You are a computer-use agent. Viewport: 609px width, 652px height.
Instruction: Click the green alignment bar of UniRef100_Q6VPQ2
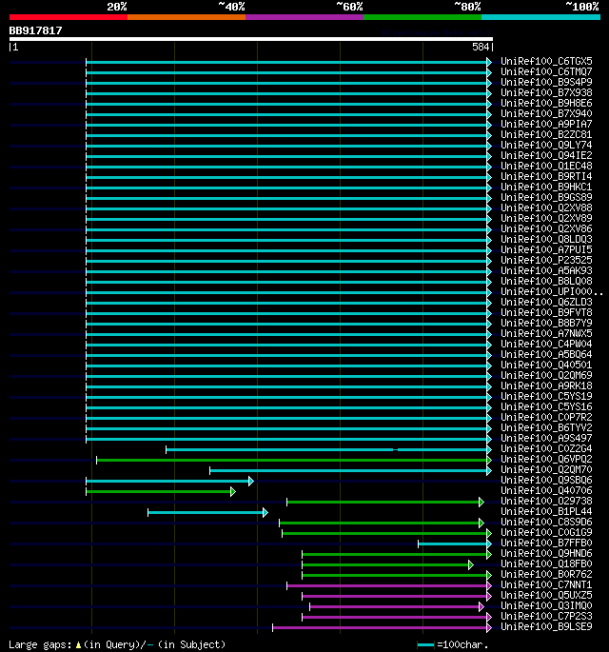294,460
